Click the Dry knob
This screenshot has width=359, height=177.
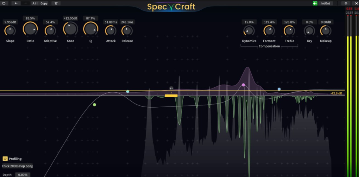pyautogui.click(x=309, y=31)
